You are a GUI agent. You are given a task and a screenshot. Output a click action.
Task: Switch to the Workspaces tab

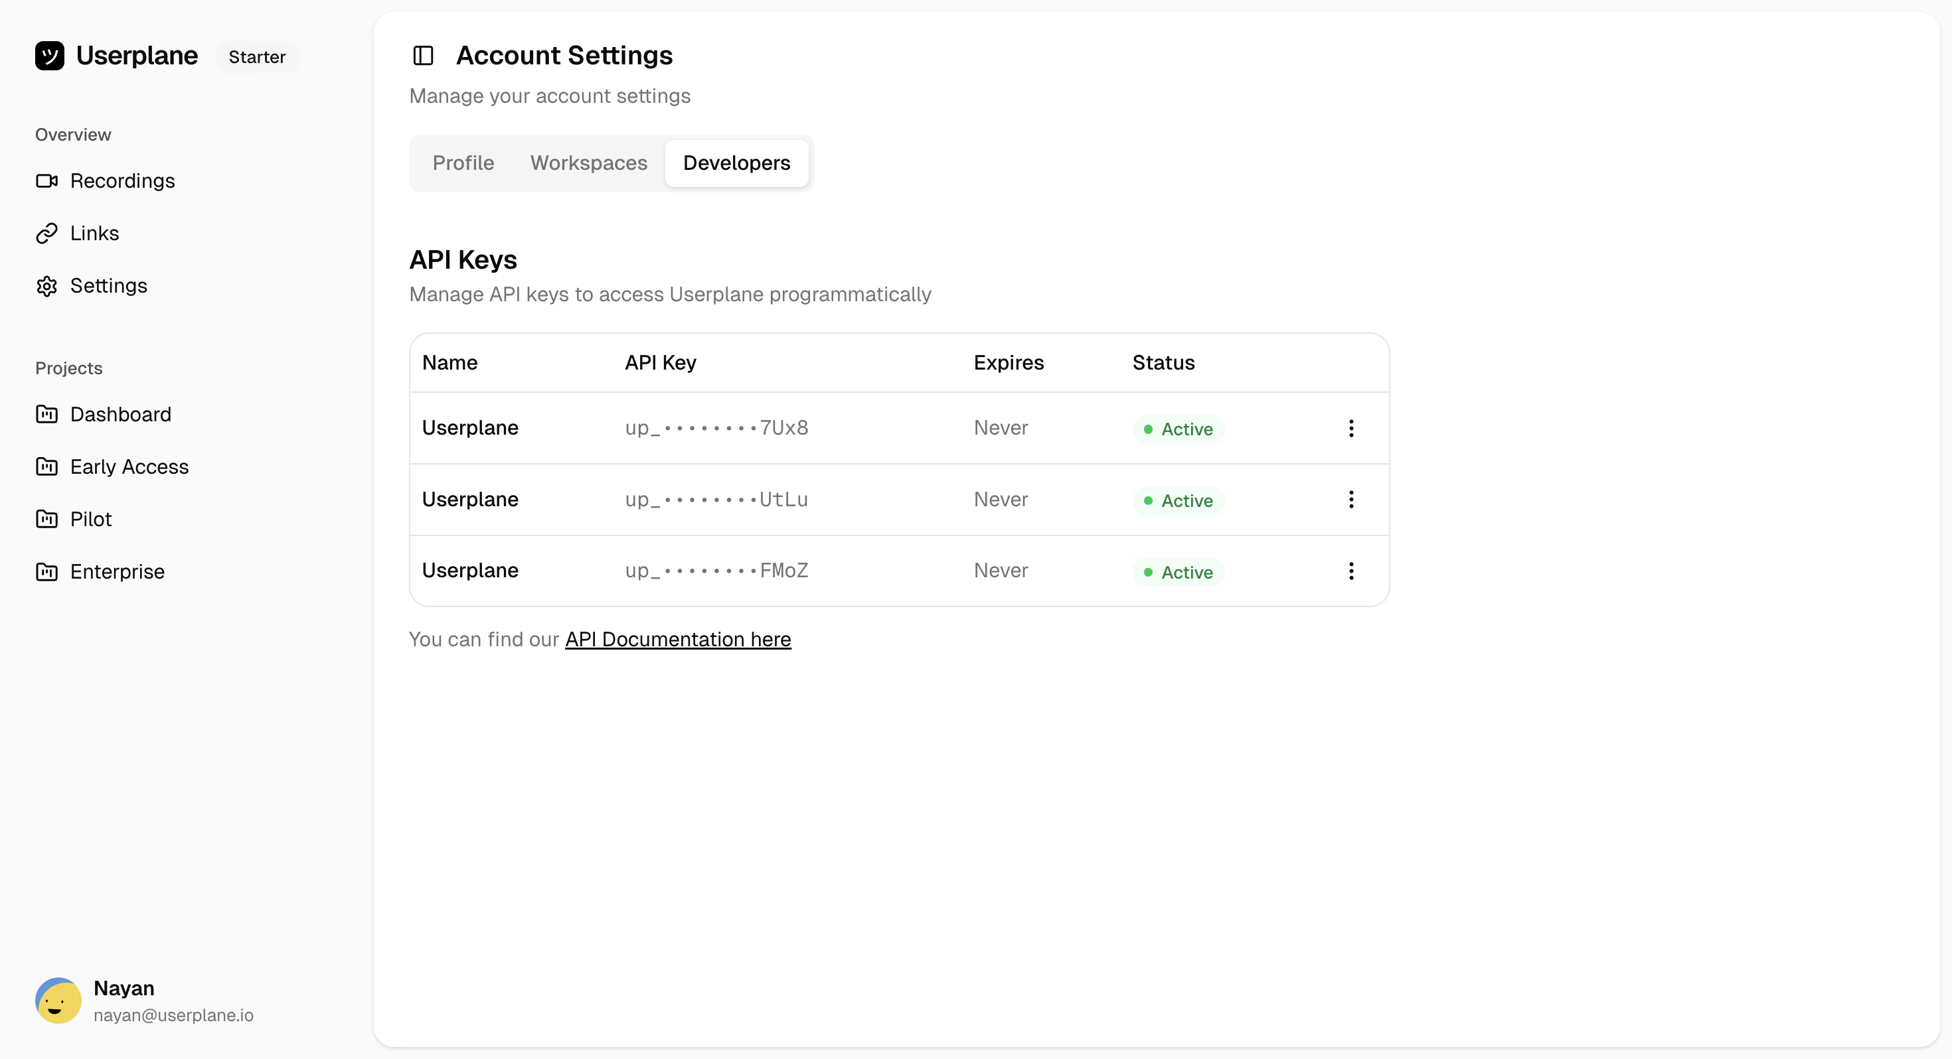pyautogui.click(x=589, y=163)
